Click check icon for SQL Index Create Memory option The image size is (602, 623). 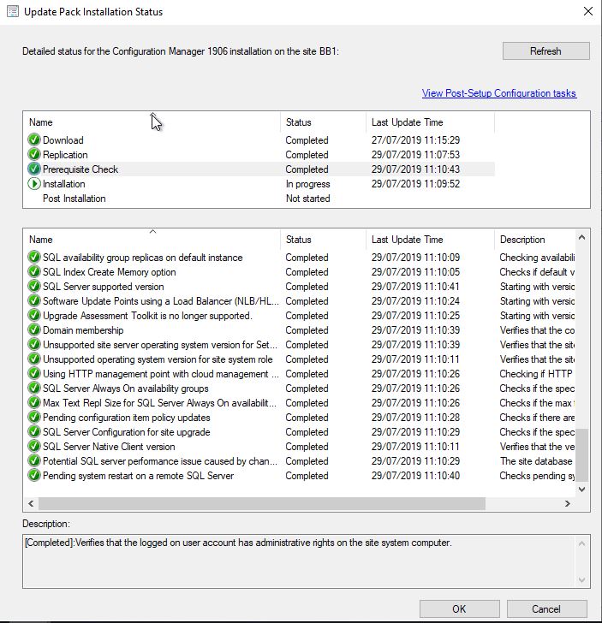point(34,272)
